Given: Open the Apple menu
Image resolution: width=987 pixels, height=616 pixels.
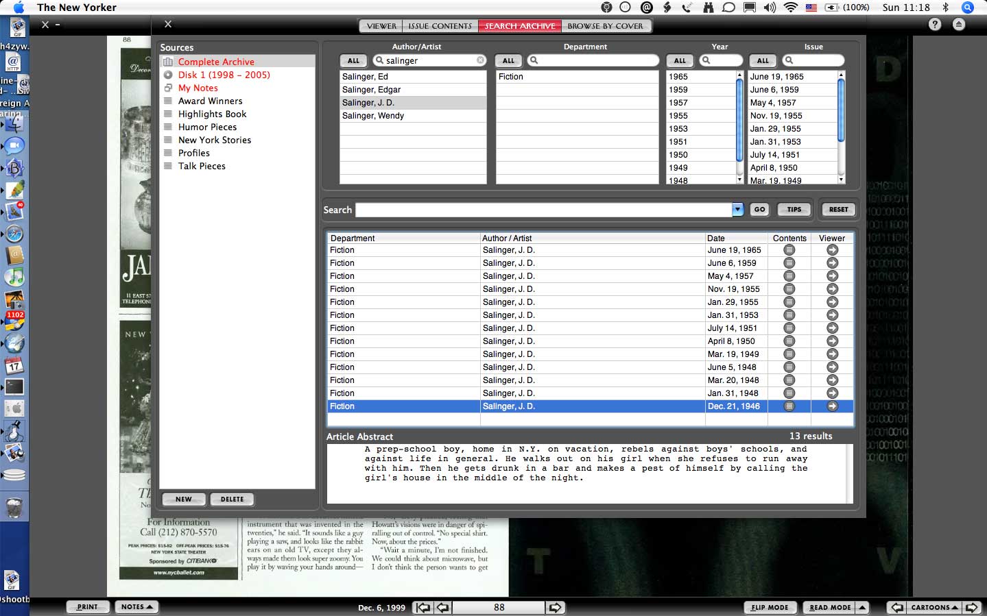Looking at the screenshot, I should (19, 8).
